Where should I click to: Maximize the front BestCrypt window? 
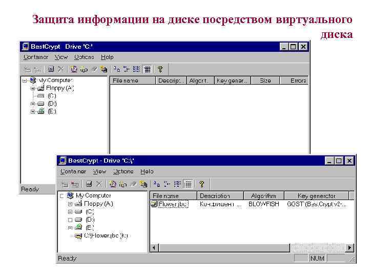click(x=339, y=161)
